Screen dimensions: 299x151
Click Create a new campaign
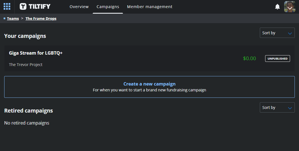tap(149, 87)
